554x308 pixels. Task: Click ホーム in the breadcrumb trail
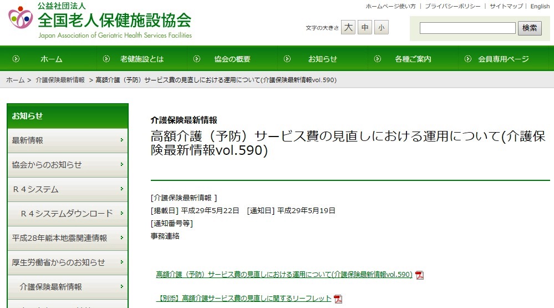[15, 80]
